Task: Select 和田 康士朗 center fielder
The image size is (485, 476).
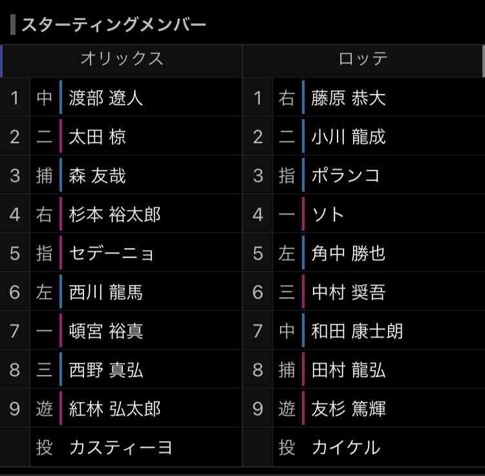Action: tap(357, 331)
